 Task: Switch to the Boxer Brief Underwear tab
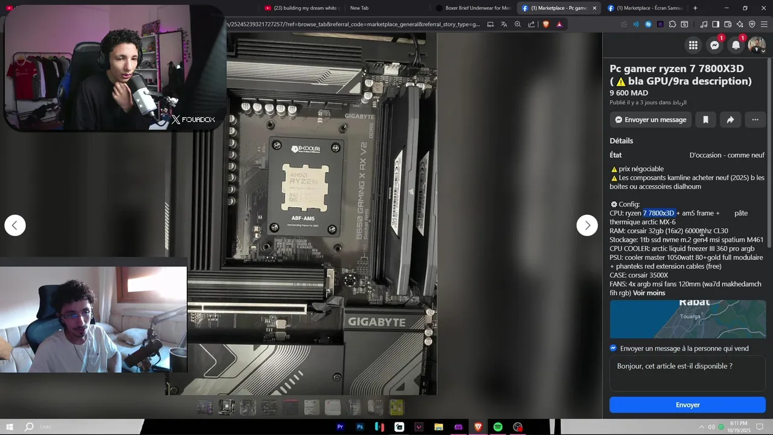tap(473, 8)
